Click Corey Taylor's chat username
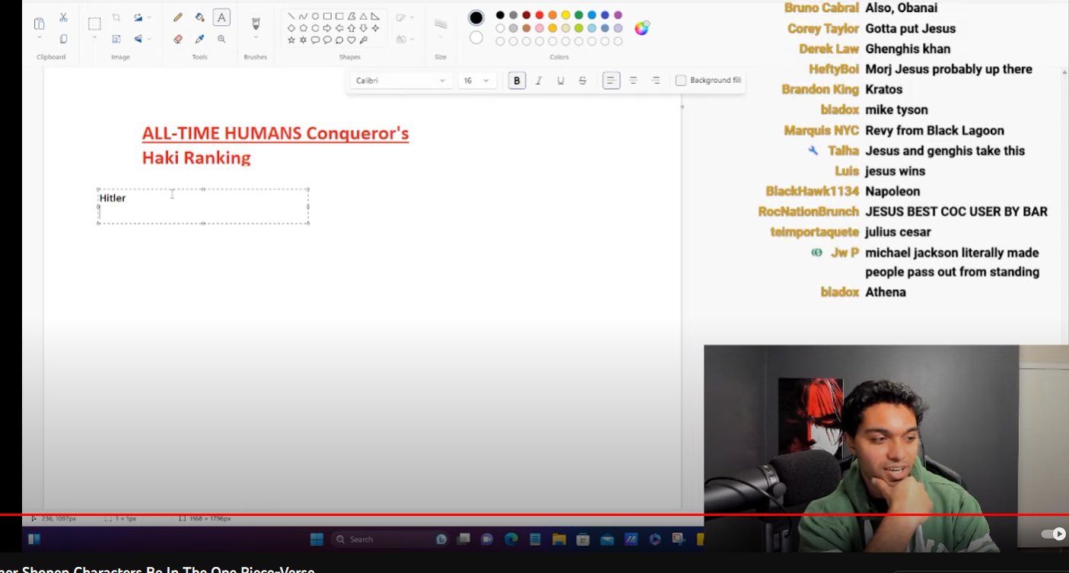 (823, 29)
